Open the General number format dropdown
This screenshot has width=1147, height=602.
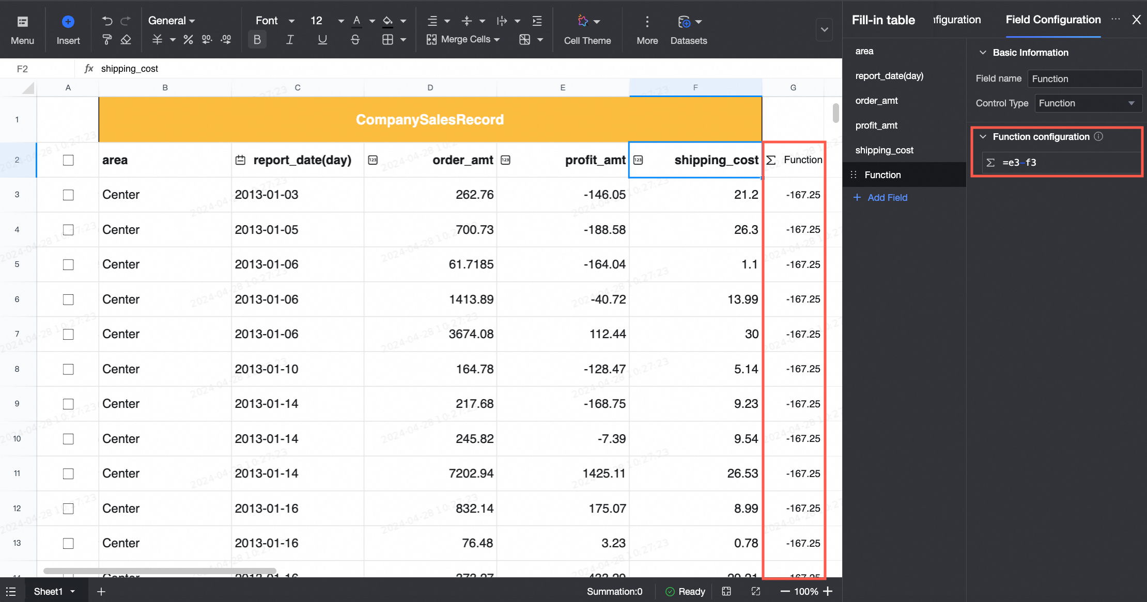[172, 21]
